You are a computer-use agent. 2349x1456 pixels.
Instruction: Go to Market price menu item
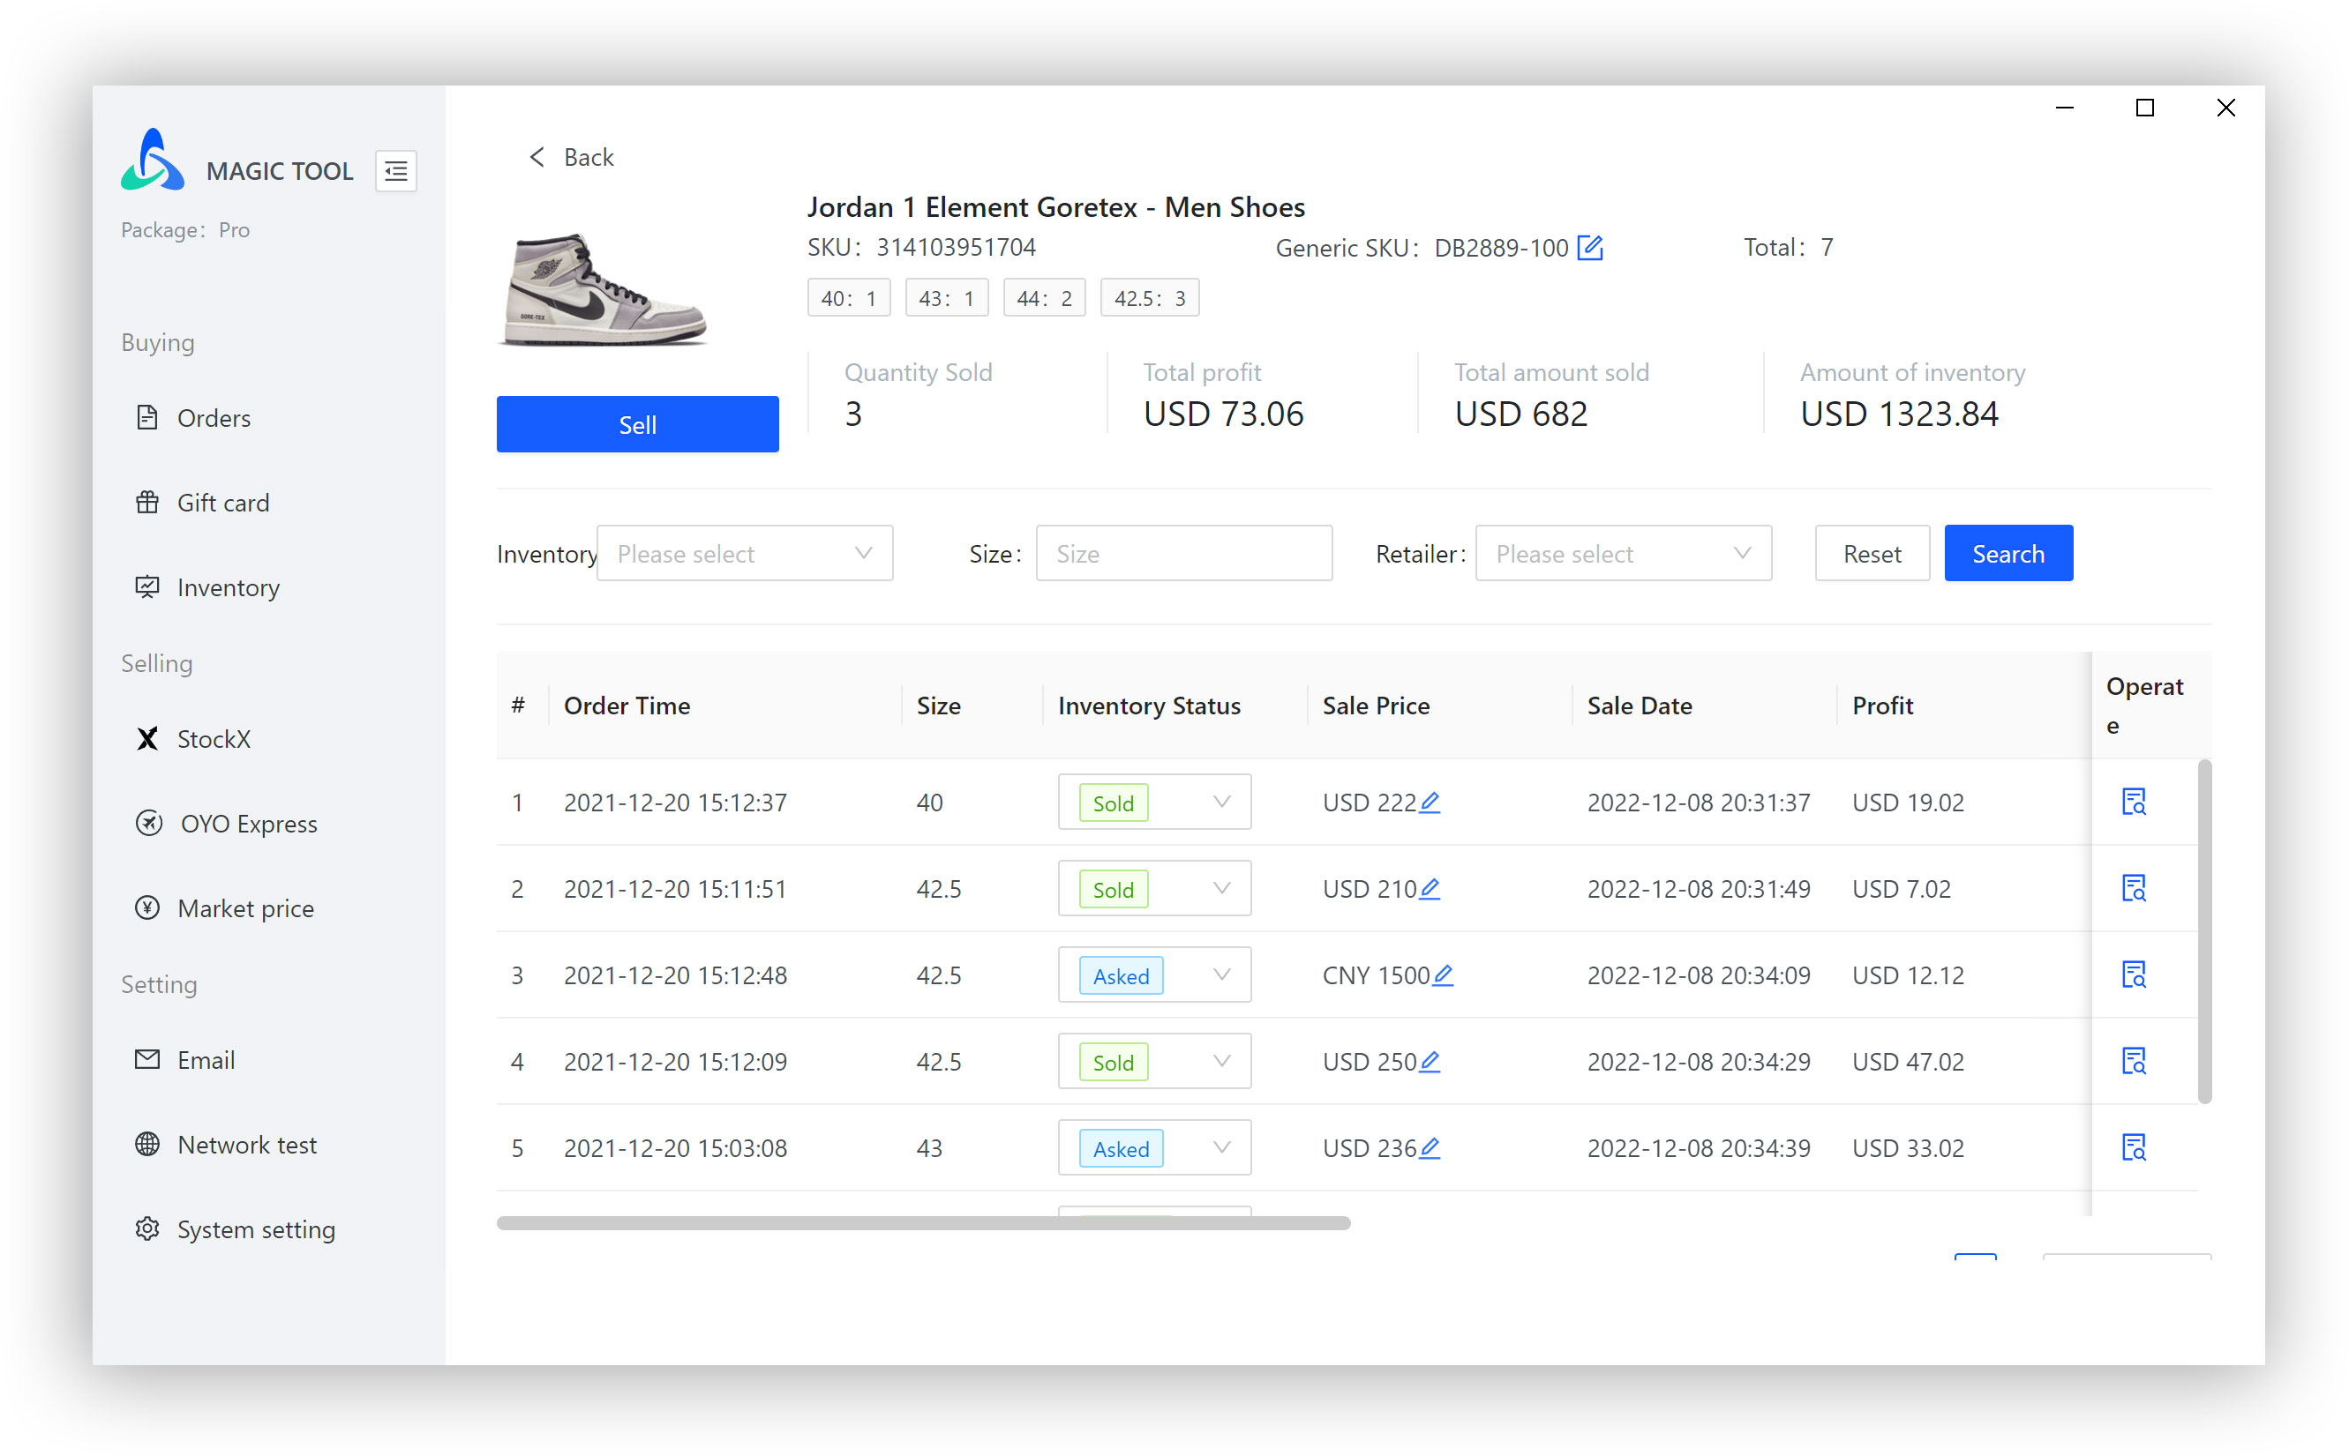click(244, 908)
